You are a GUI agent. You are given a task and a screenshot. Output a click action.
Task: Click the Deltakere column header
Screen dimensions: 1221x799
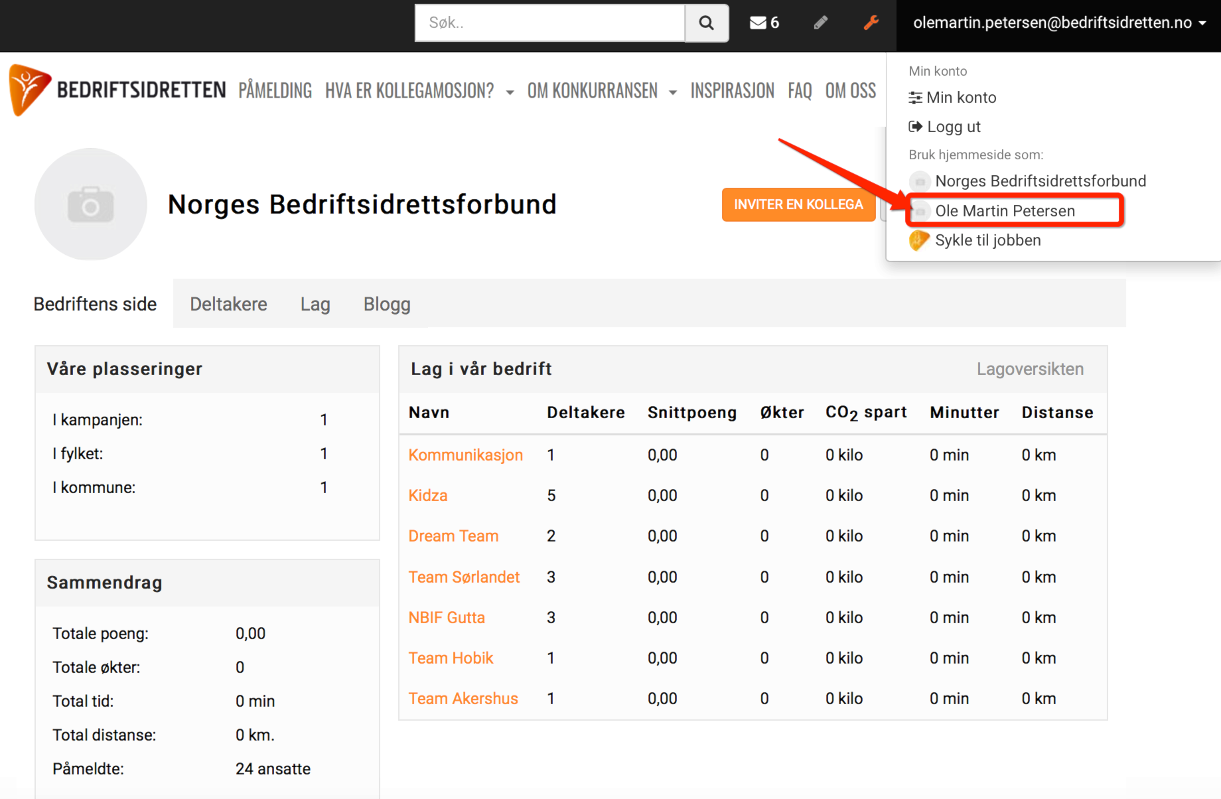coord(585,413)
